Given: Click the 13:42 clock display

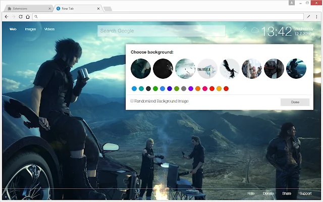Looking at the screenshot, I should (x=277, y=31).
